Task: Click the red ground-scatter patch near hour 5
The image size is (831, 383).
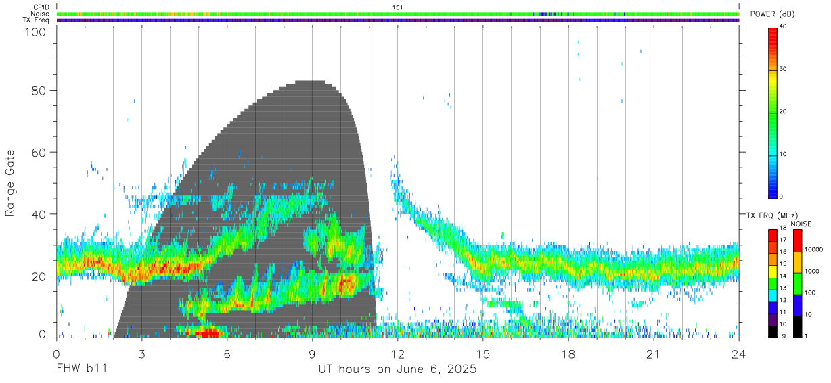Action: pyautogui.click(x=206, y=333)
